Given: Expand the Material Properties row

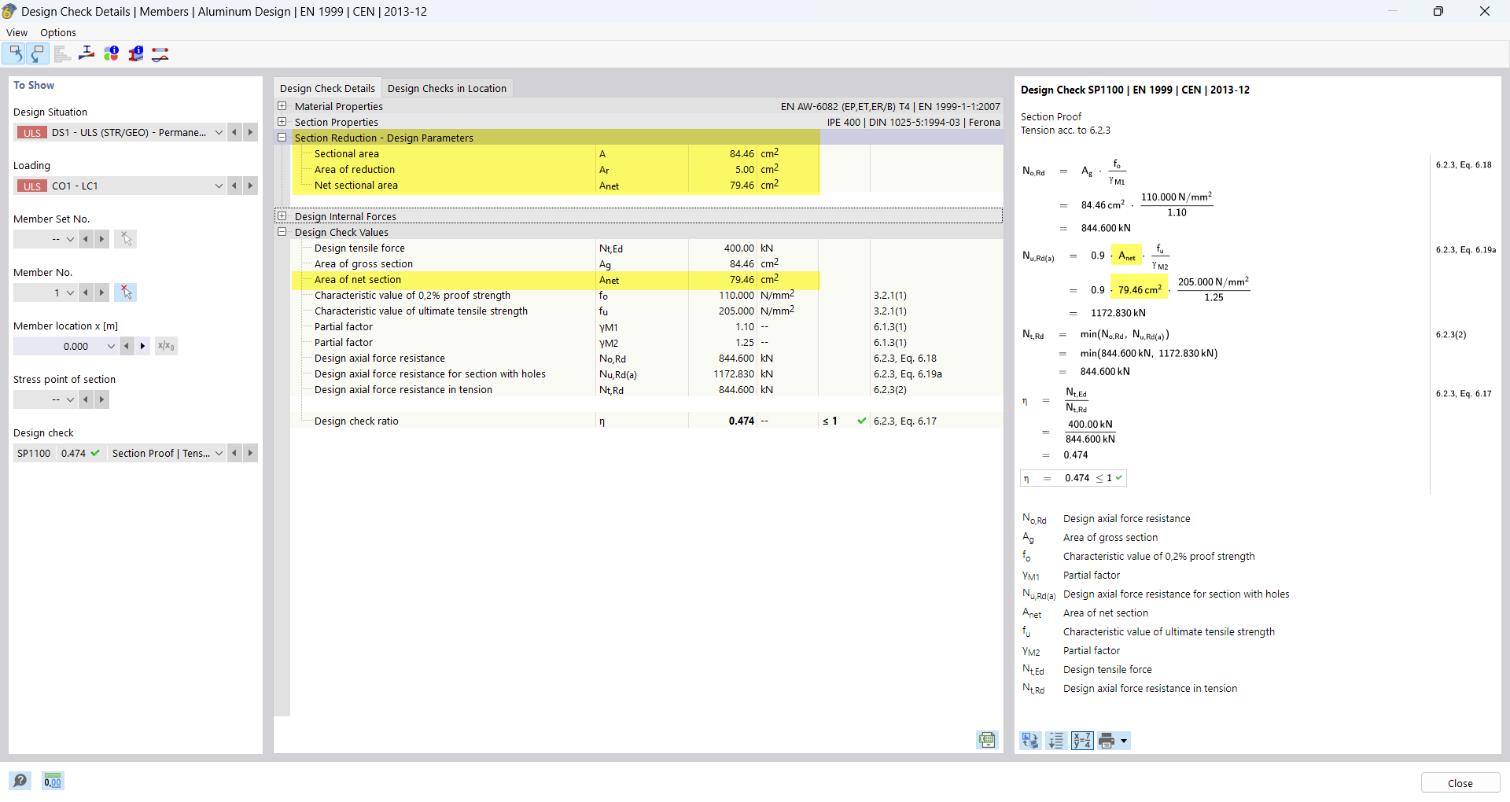Looking at the screenshot, I should [282, 106].
